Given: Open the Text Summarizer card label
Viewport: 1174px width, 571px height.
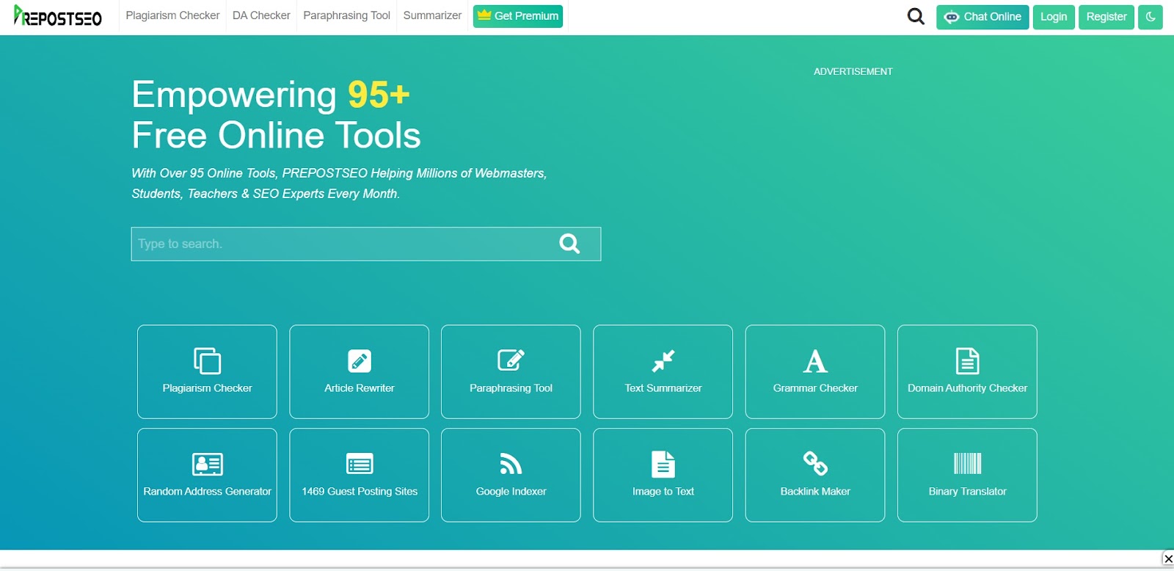Looking at the screenshot, I should point(663,388).
